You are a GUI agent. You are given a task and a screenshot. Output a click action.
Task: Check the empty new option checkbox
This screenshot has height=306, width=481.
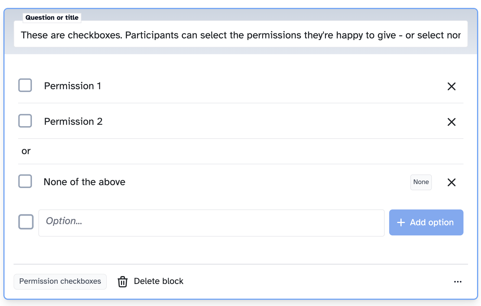25,222
